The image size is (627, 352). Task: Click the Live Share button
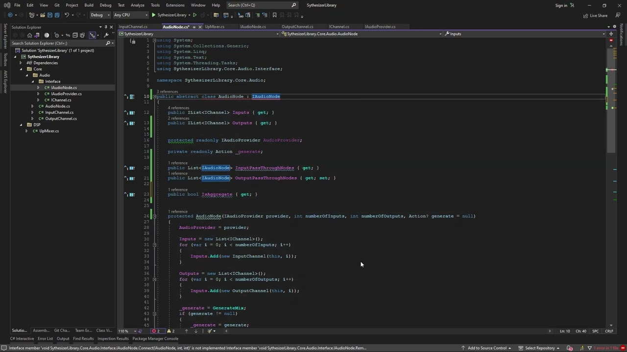tap(595, 15)
